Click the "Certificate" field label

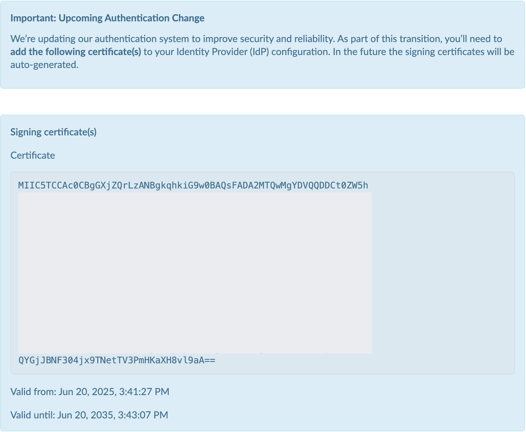coord(33,155)
